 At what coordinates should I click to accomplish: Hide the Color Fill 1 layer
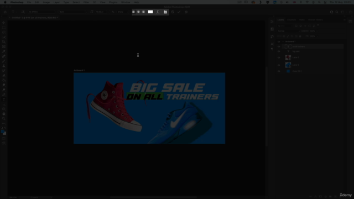[x=279, y=71]
